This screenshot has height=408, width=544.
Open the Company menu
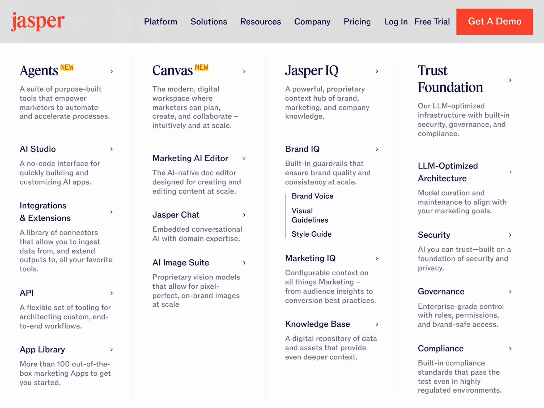pyautogui.click(x=312, y=21)
